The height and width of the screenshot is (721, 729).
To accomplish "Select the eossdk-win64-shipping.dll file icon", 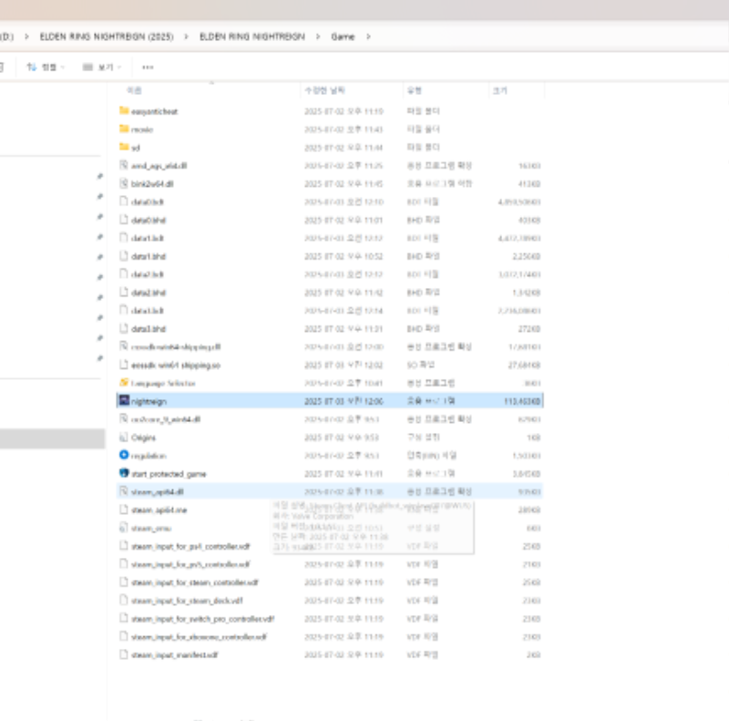I will pos(124,346).
